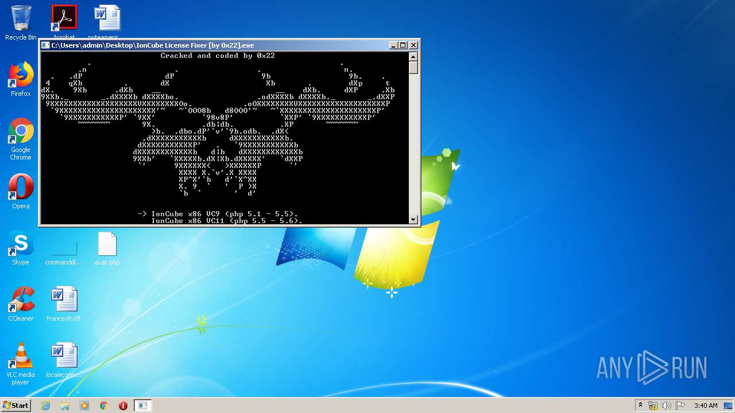Launch Firefox from the desktop
The height and width of the screenshot is (413, 735).
point(21,79)
